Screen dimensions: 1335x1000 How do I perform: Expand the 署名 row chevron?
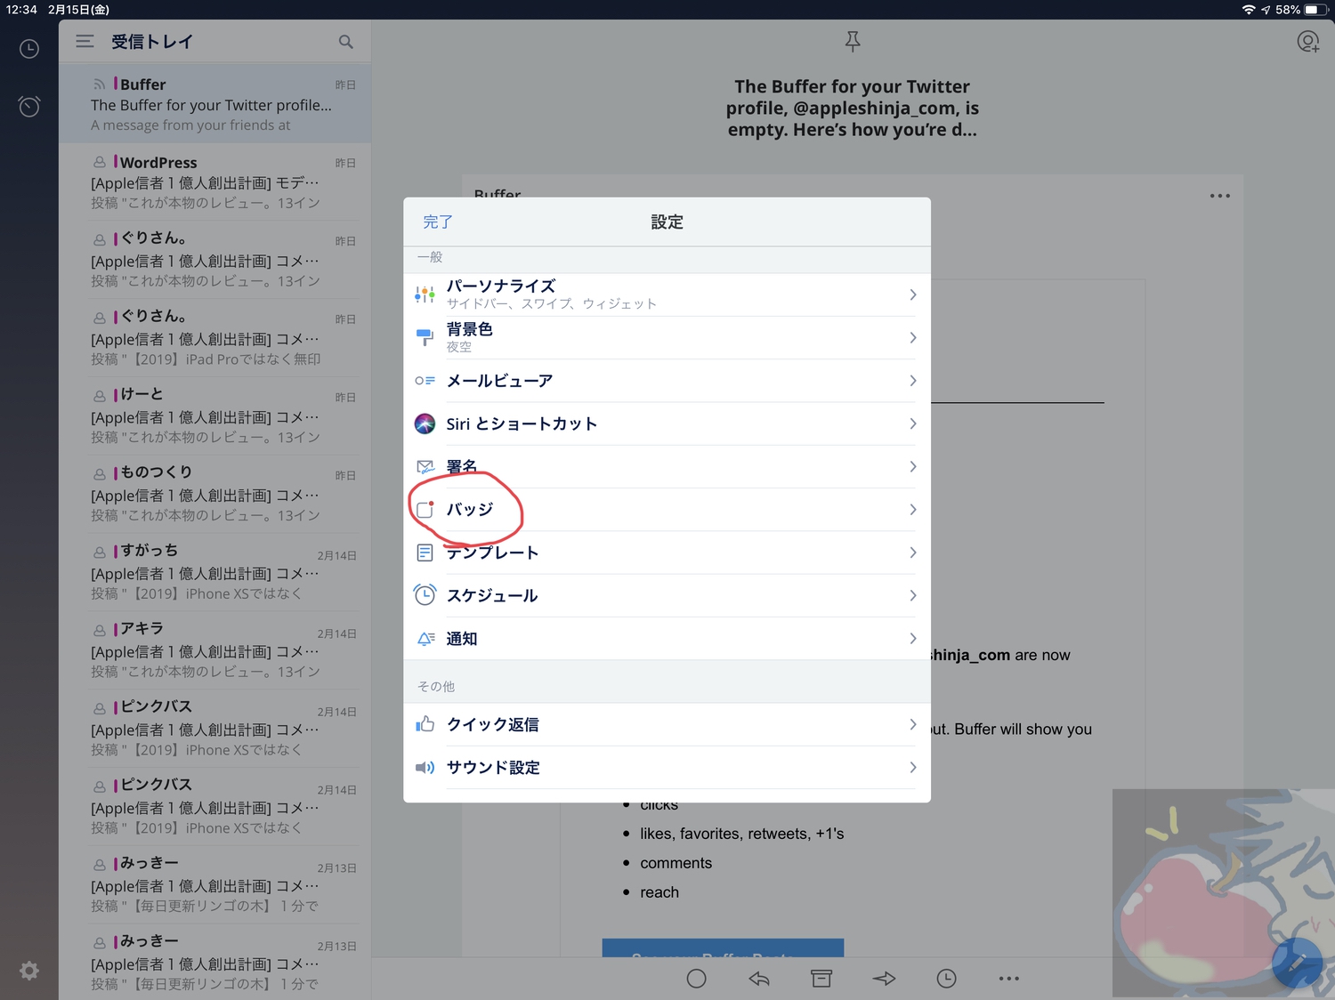(912, 466)
